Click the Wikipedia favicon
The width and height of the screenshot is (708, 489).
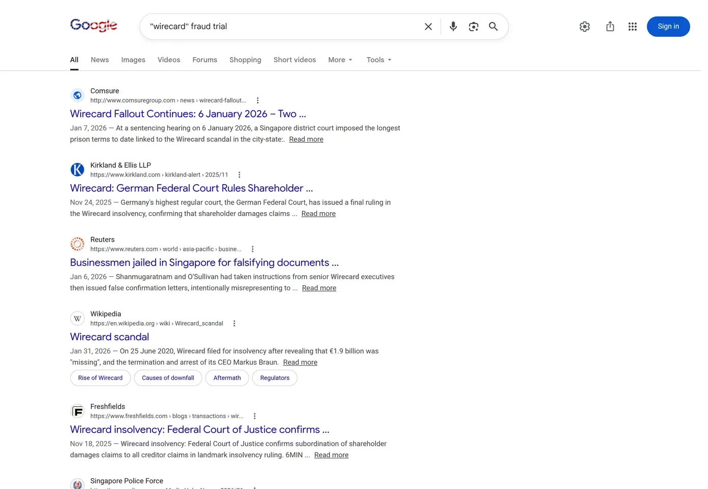click(78, 319)
